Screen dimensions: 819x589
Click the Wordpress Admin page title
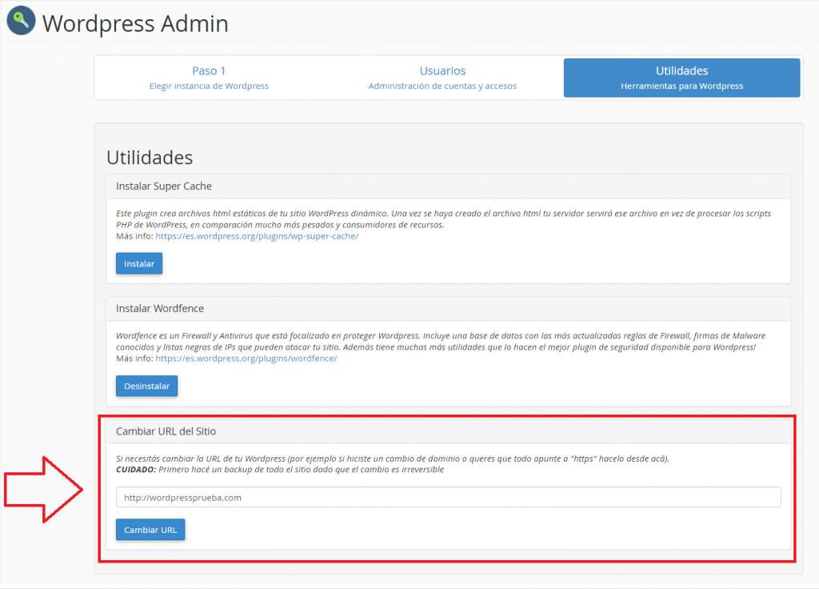[x=135, y=23]
